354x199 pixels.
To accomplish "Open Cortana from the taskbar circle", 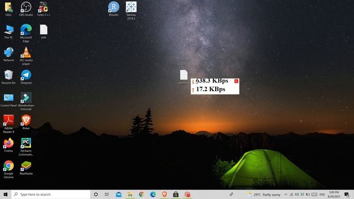I will click(96, 194).
